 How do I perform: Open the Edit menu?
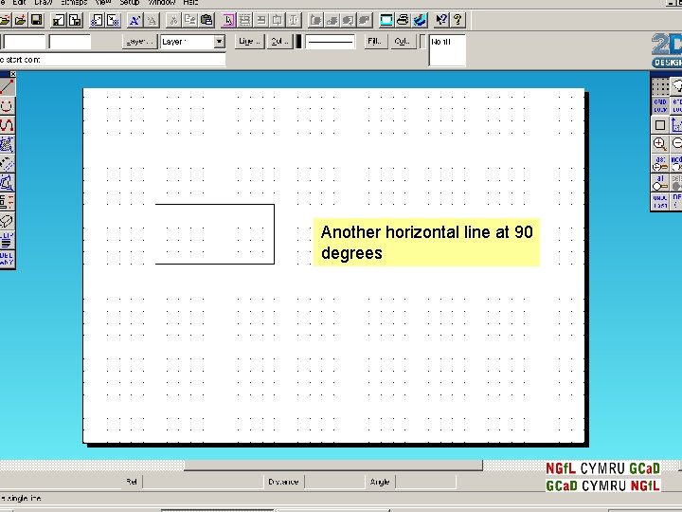coord(20,2)
